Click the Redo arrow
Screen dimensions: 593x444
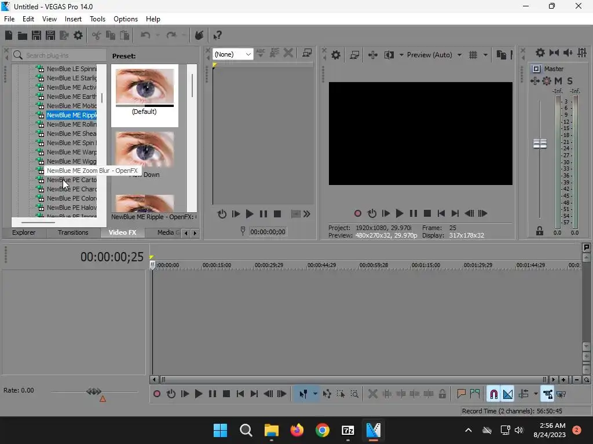[x=171, y=35]
